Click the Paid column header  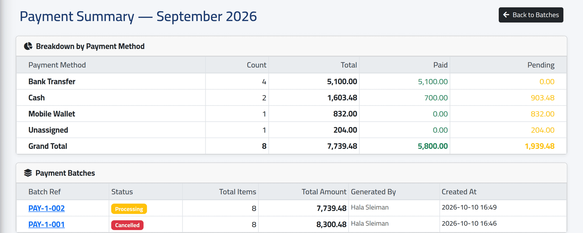(x=440, y=65)
